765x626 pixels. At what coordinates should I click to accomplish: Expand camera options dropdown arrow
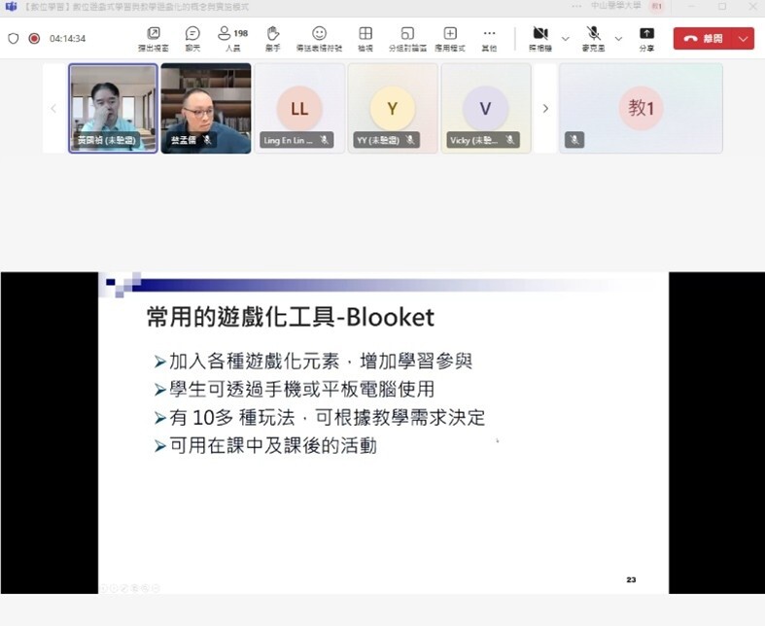566,39
